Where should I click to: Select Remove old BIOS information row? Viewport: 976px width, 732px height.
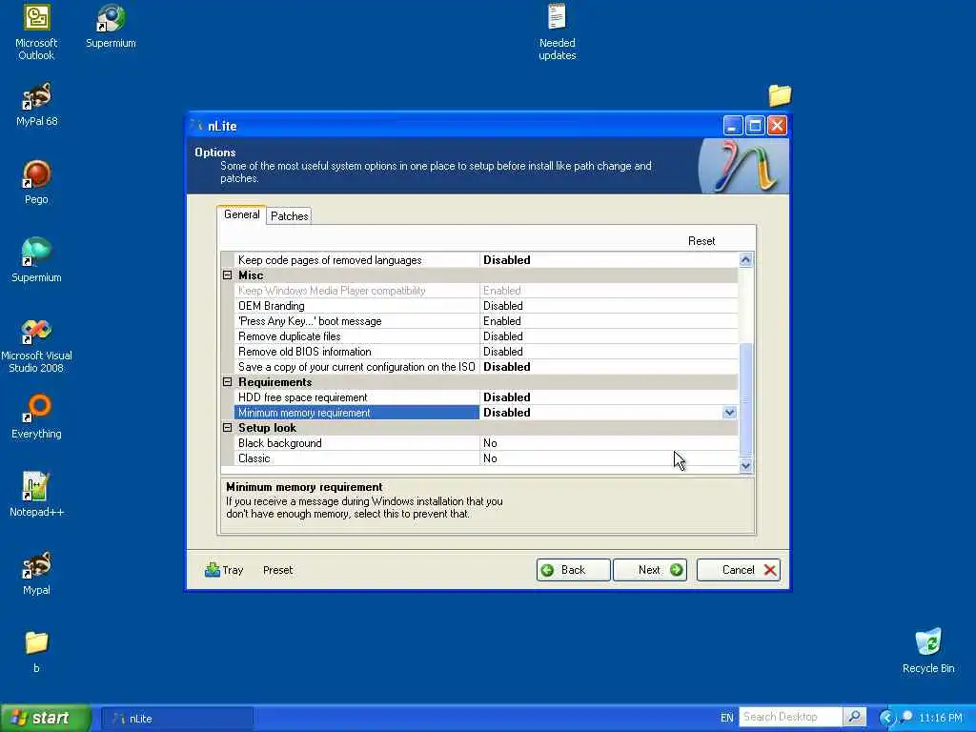coord(485,352)
